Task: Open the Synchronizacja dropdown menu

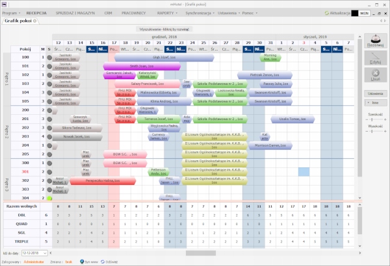Action: [x=200, y=13]
